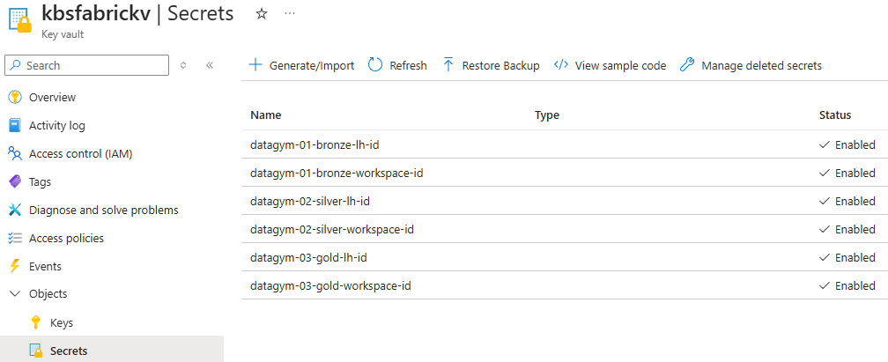Viewport: 888px width, 362px height.
Task: Collapse the sidebar with double chevron
Action: 210,65
